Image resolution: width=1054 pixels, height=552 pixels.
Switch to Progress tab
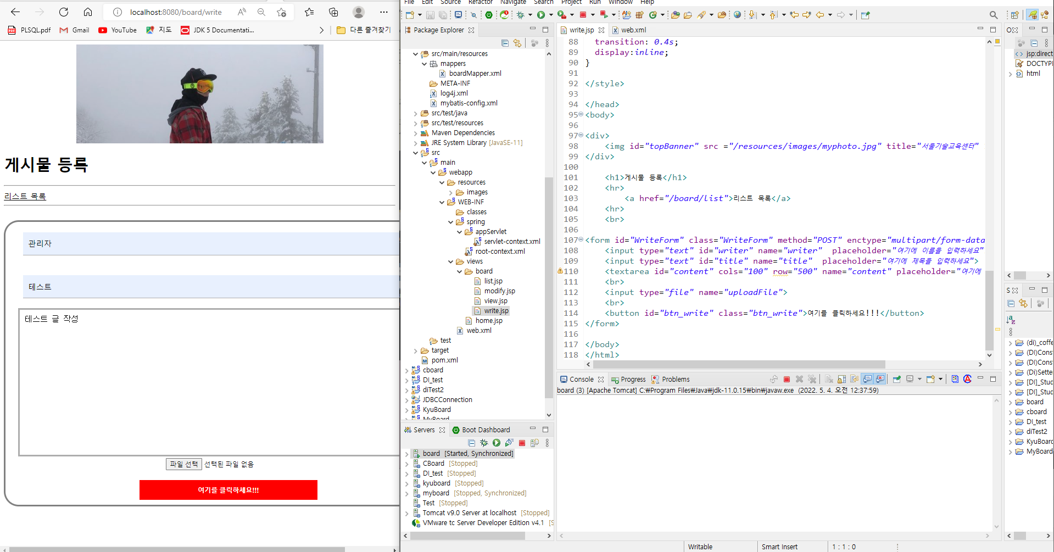coord(628,380)
